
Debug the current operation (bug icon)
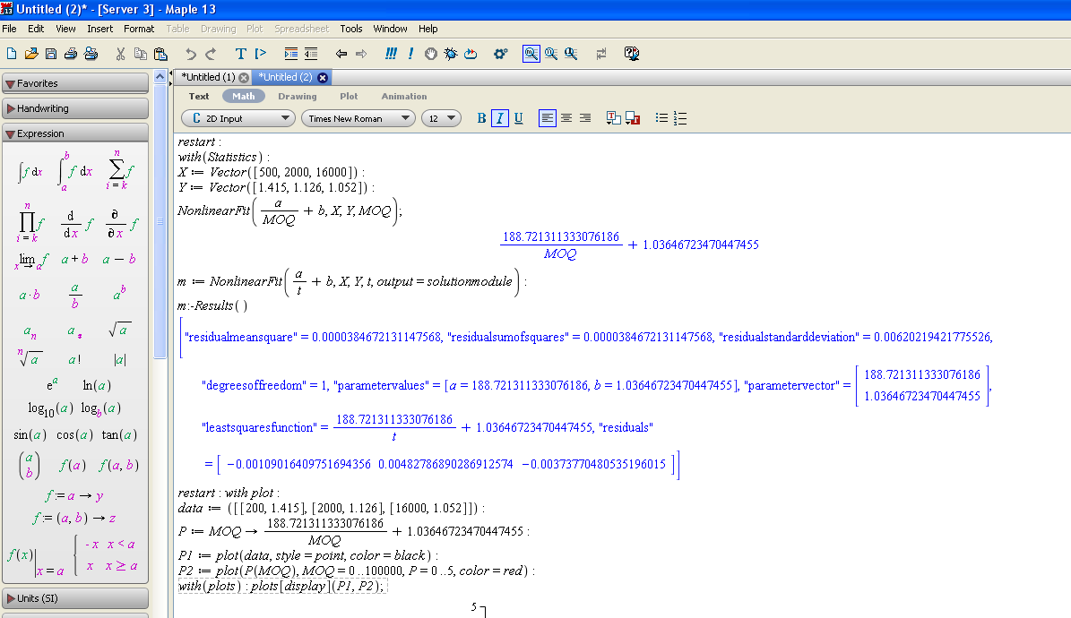coord(451,54)
